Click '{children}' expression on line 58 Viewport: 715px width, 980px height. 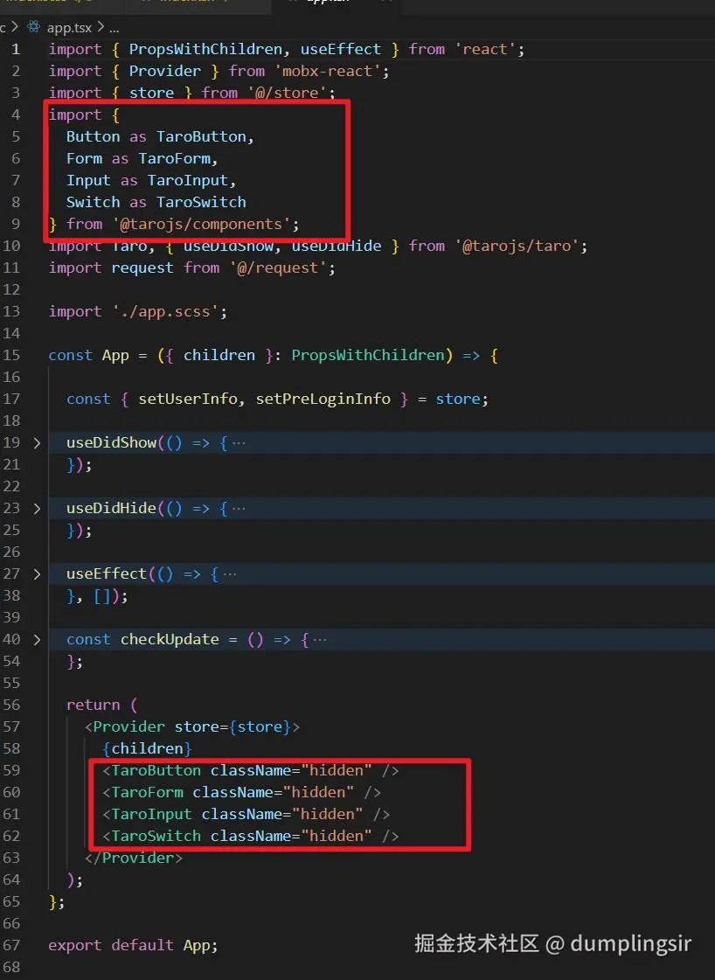pos(147,748)
